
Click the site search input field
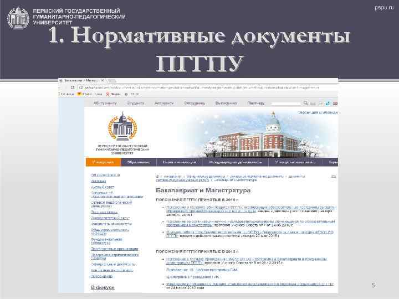tap(287, 104)
